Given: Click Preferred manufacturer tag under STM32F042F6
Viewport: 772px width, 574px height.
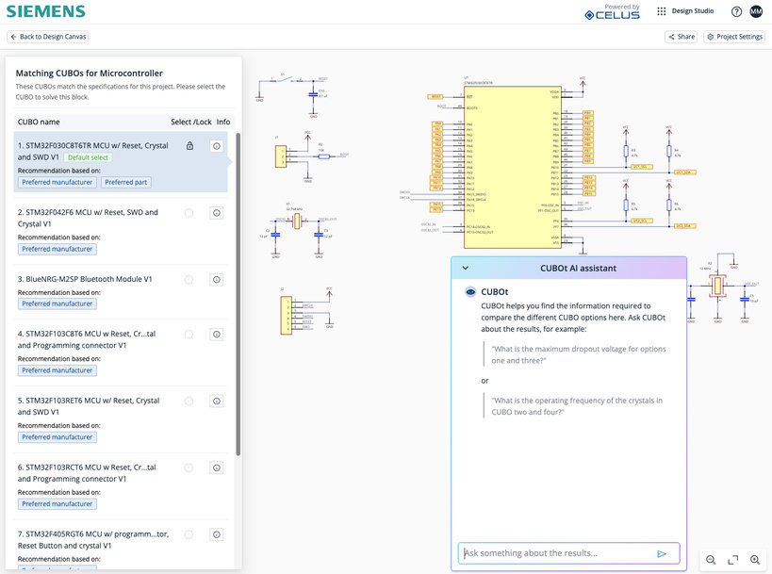Looking at the screenshot, I should pyautogui.click(x=57, y=249).
